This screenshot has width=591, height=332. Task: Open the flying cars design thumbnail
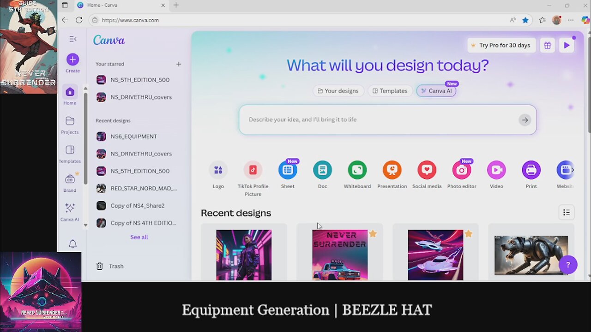(x=435, y=255)
